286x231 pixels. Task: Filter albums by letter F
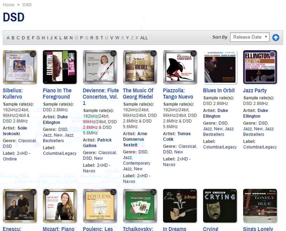coord(33,38)
